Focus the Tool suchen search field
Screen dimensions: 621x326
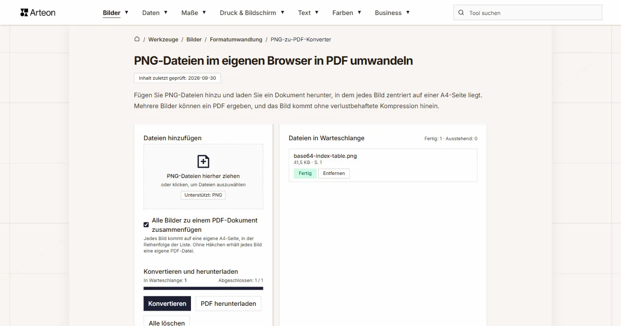528,13
